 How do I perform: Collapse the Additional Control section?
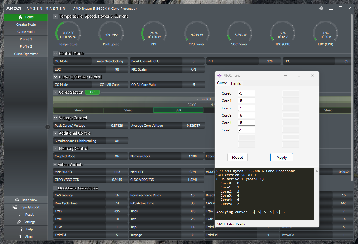[x=55, y=133]
